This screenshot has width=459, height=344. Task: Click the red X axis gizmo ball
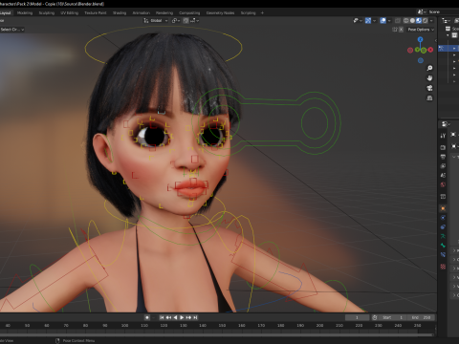pos(430,50)
